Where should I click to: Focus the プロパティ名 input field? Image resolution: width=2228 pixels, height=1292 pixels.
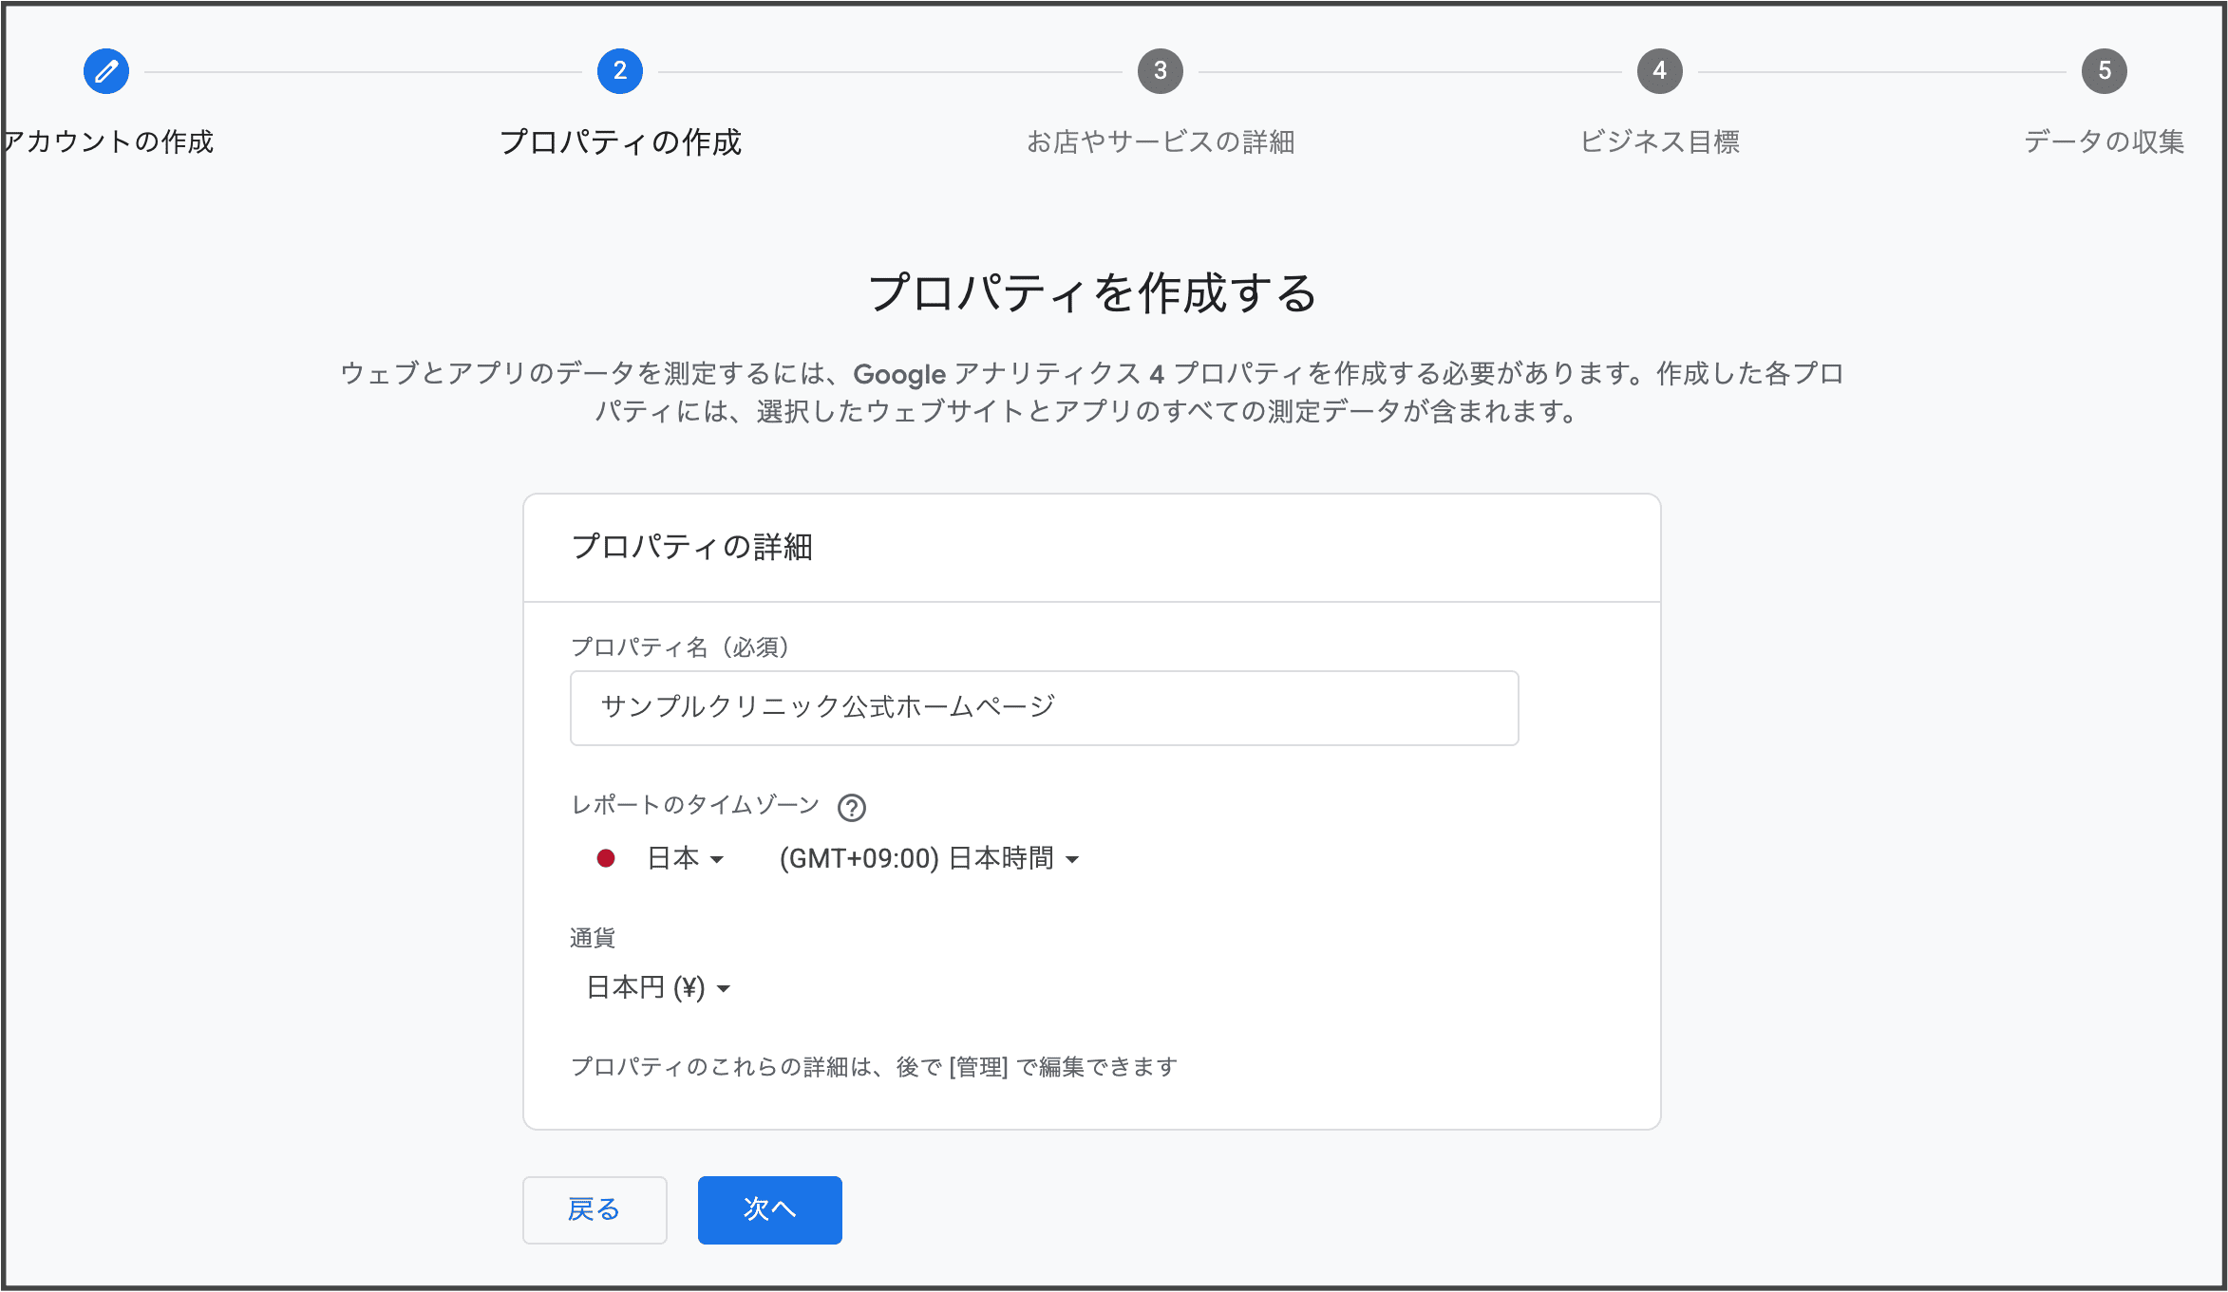pos(1044,707)
